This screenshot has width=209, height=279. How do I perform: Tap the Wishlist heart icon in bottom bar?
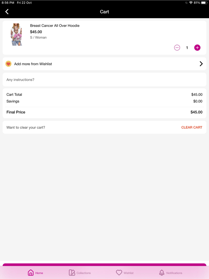coord(119,273)
